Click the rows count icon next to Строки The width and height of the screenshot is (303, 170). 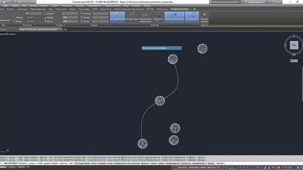coord(45,14)
